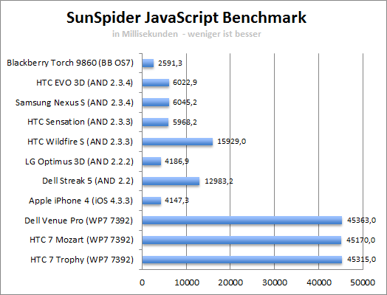Select the axis label 30000
This screenshot has width=387, height=295.
click(275, 282)
